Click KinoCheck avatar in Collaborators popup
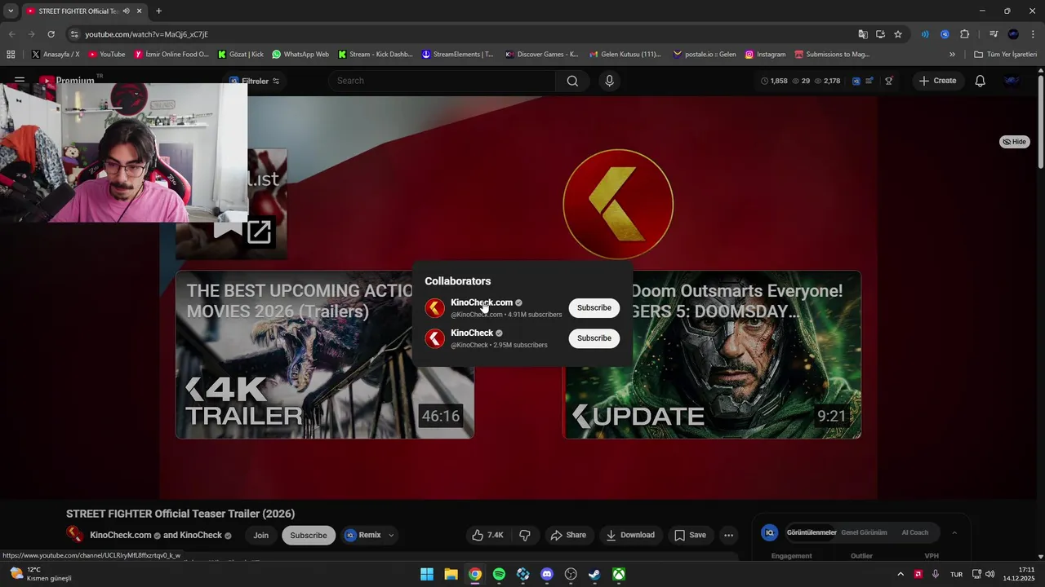The image size is (1045, 587). click(x=434, y=338)
